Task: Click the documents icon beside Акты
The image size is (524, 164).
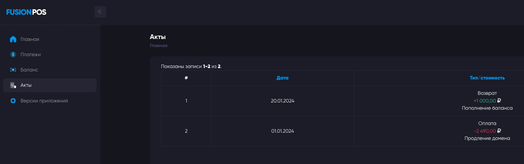Action: (13, 85)
